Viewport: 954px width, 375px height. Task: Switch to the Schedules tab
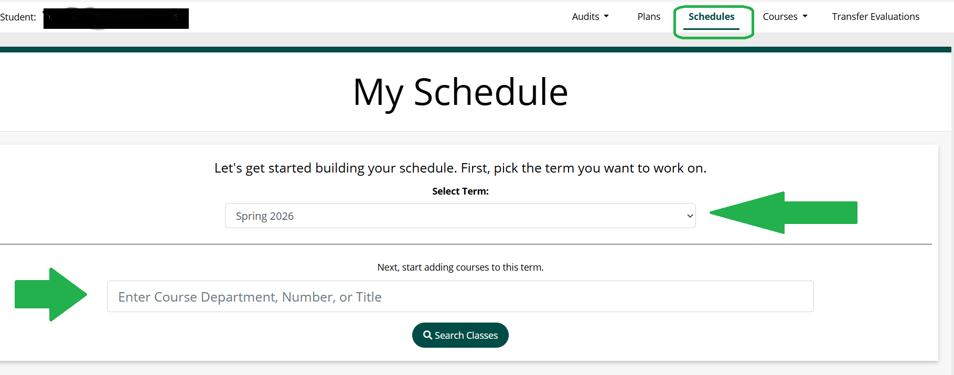point(711,16)
